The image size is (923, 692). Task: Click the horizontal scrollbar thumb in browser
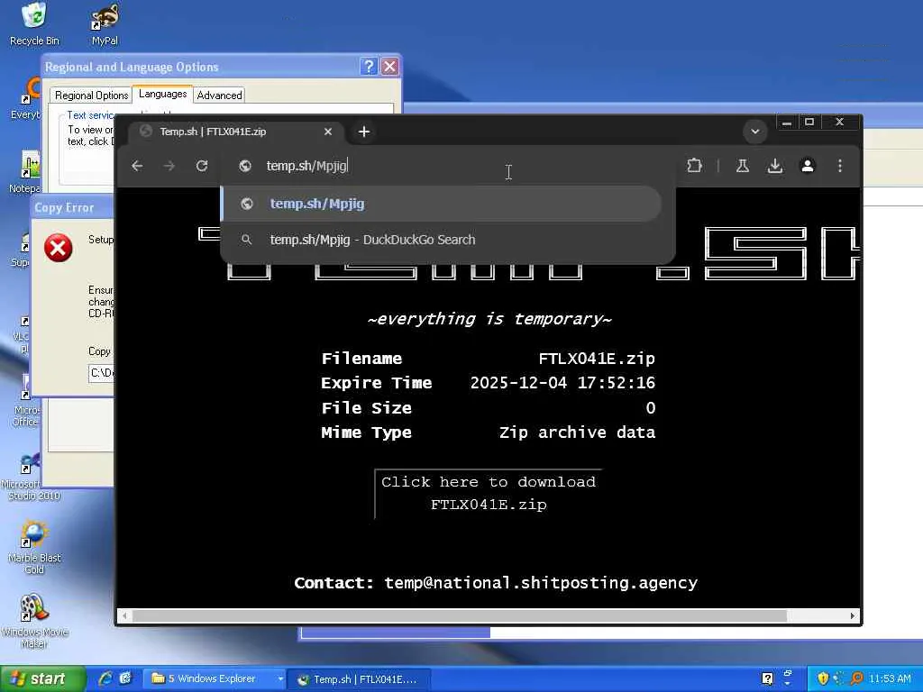click(460, 616)
